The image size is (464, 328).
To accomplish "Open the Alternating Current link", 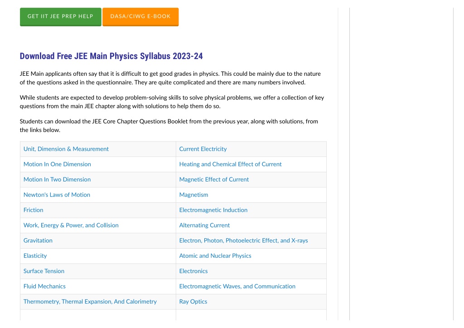I will point(204,225).
